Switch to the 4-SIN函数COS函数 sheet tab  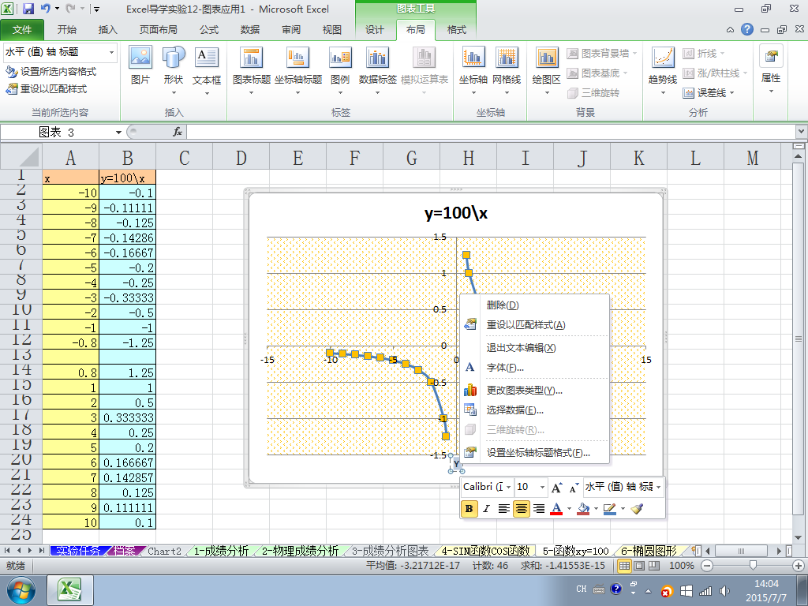coord(485,551)
